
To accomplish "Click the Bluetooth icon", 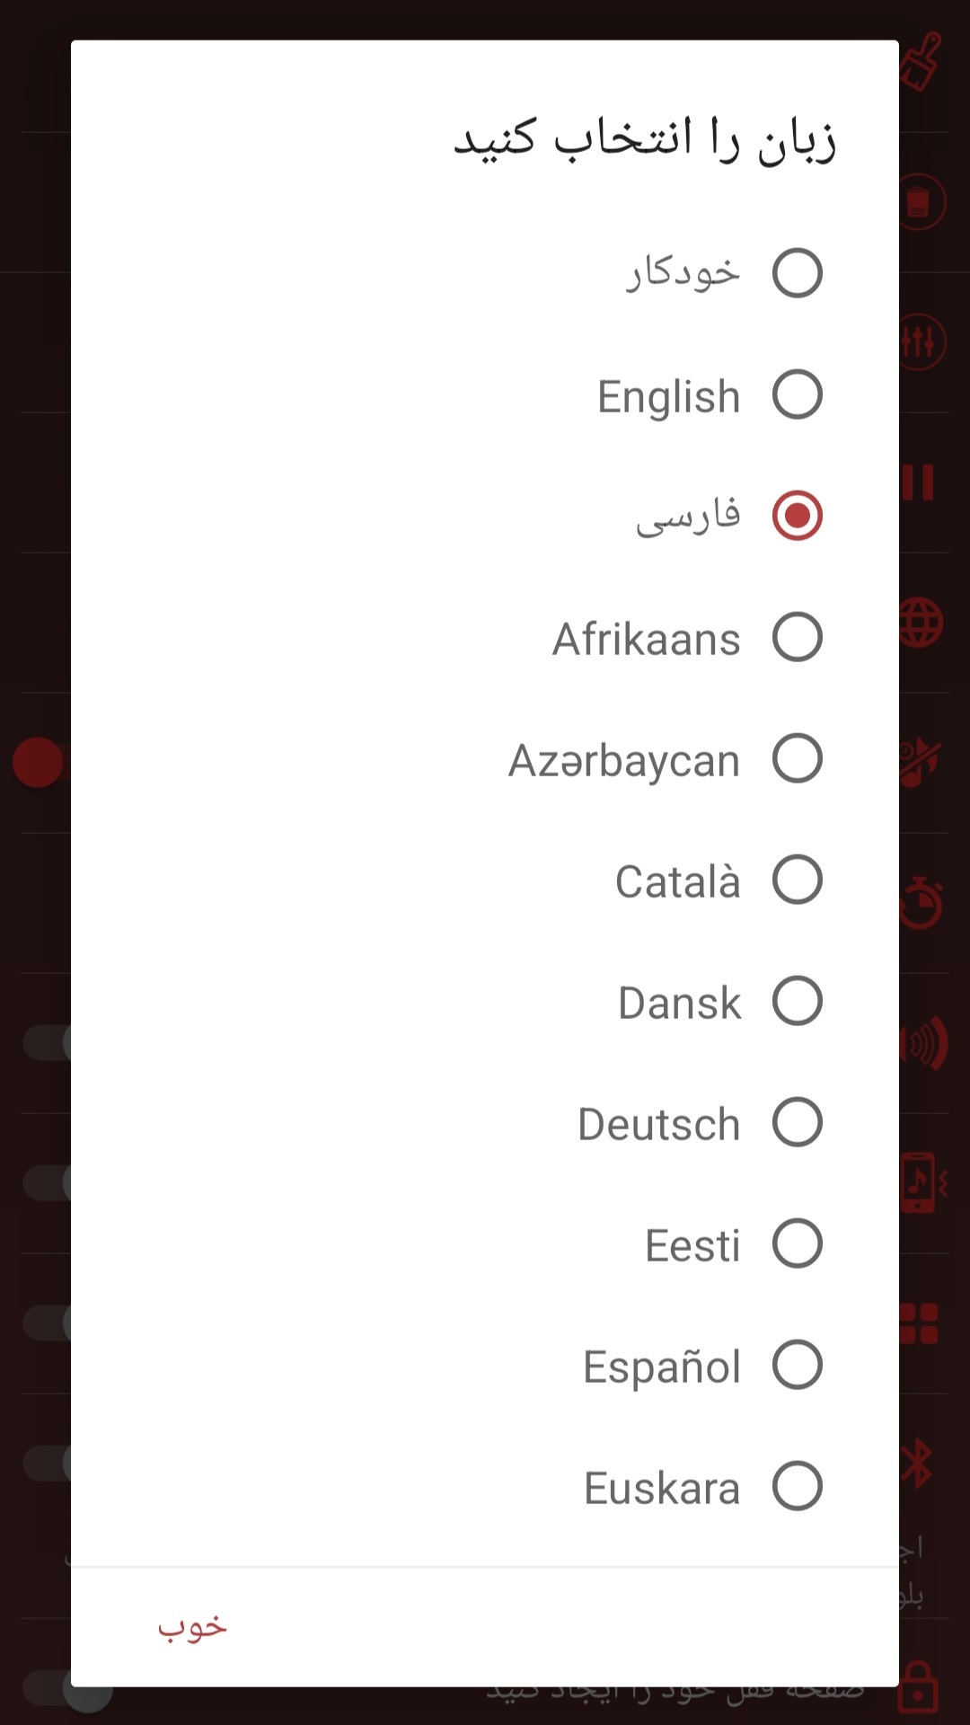I will point(918,1464).
